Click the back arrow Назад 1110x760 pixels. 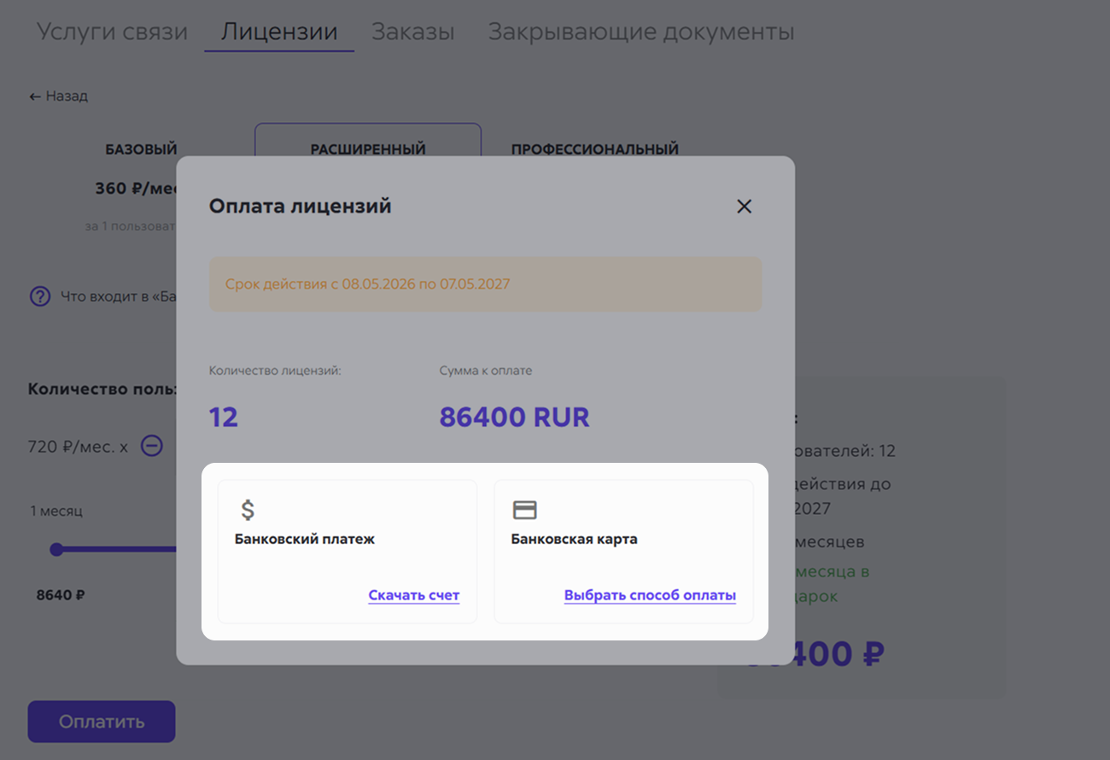coord(58,96)
